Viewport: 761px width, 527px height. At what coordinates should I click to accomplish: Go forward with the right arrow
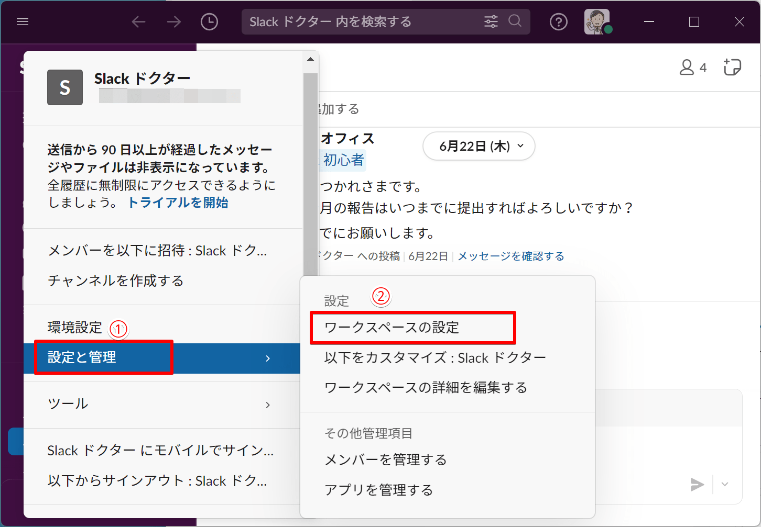174,22
